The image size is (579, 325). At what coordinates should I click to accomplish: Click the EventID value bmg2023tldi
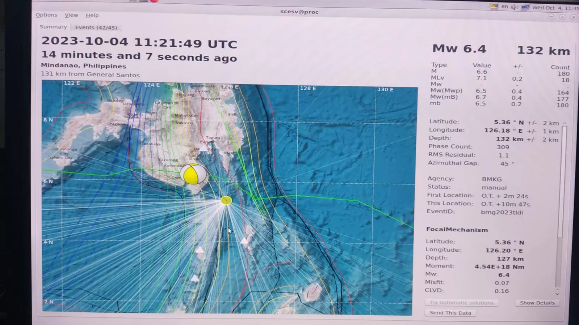[x=502, y=212]
